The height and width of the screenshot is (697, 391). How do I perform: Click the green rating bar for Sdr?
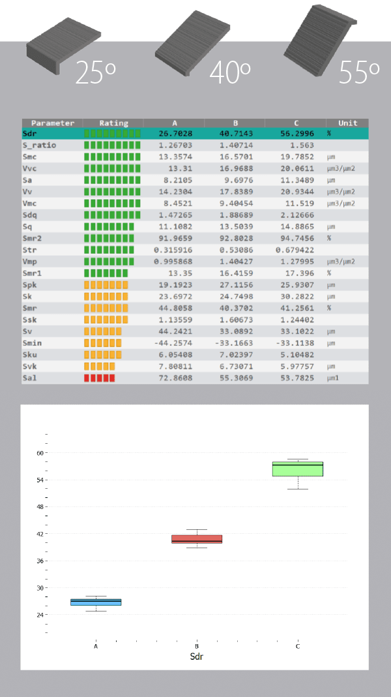point(112,133)
